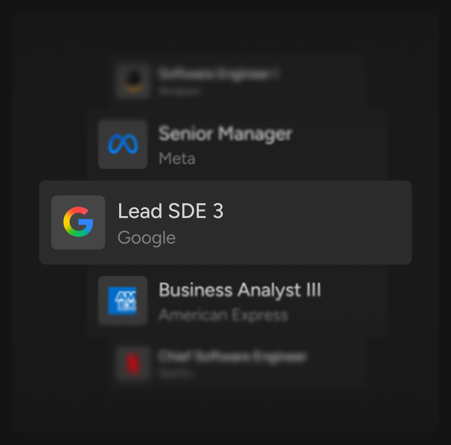This screenshot has height=445, width=451.
Task: Click the blurred red Netflix logo
Action: [x=133, y=364]
